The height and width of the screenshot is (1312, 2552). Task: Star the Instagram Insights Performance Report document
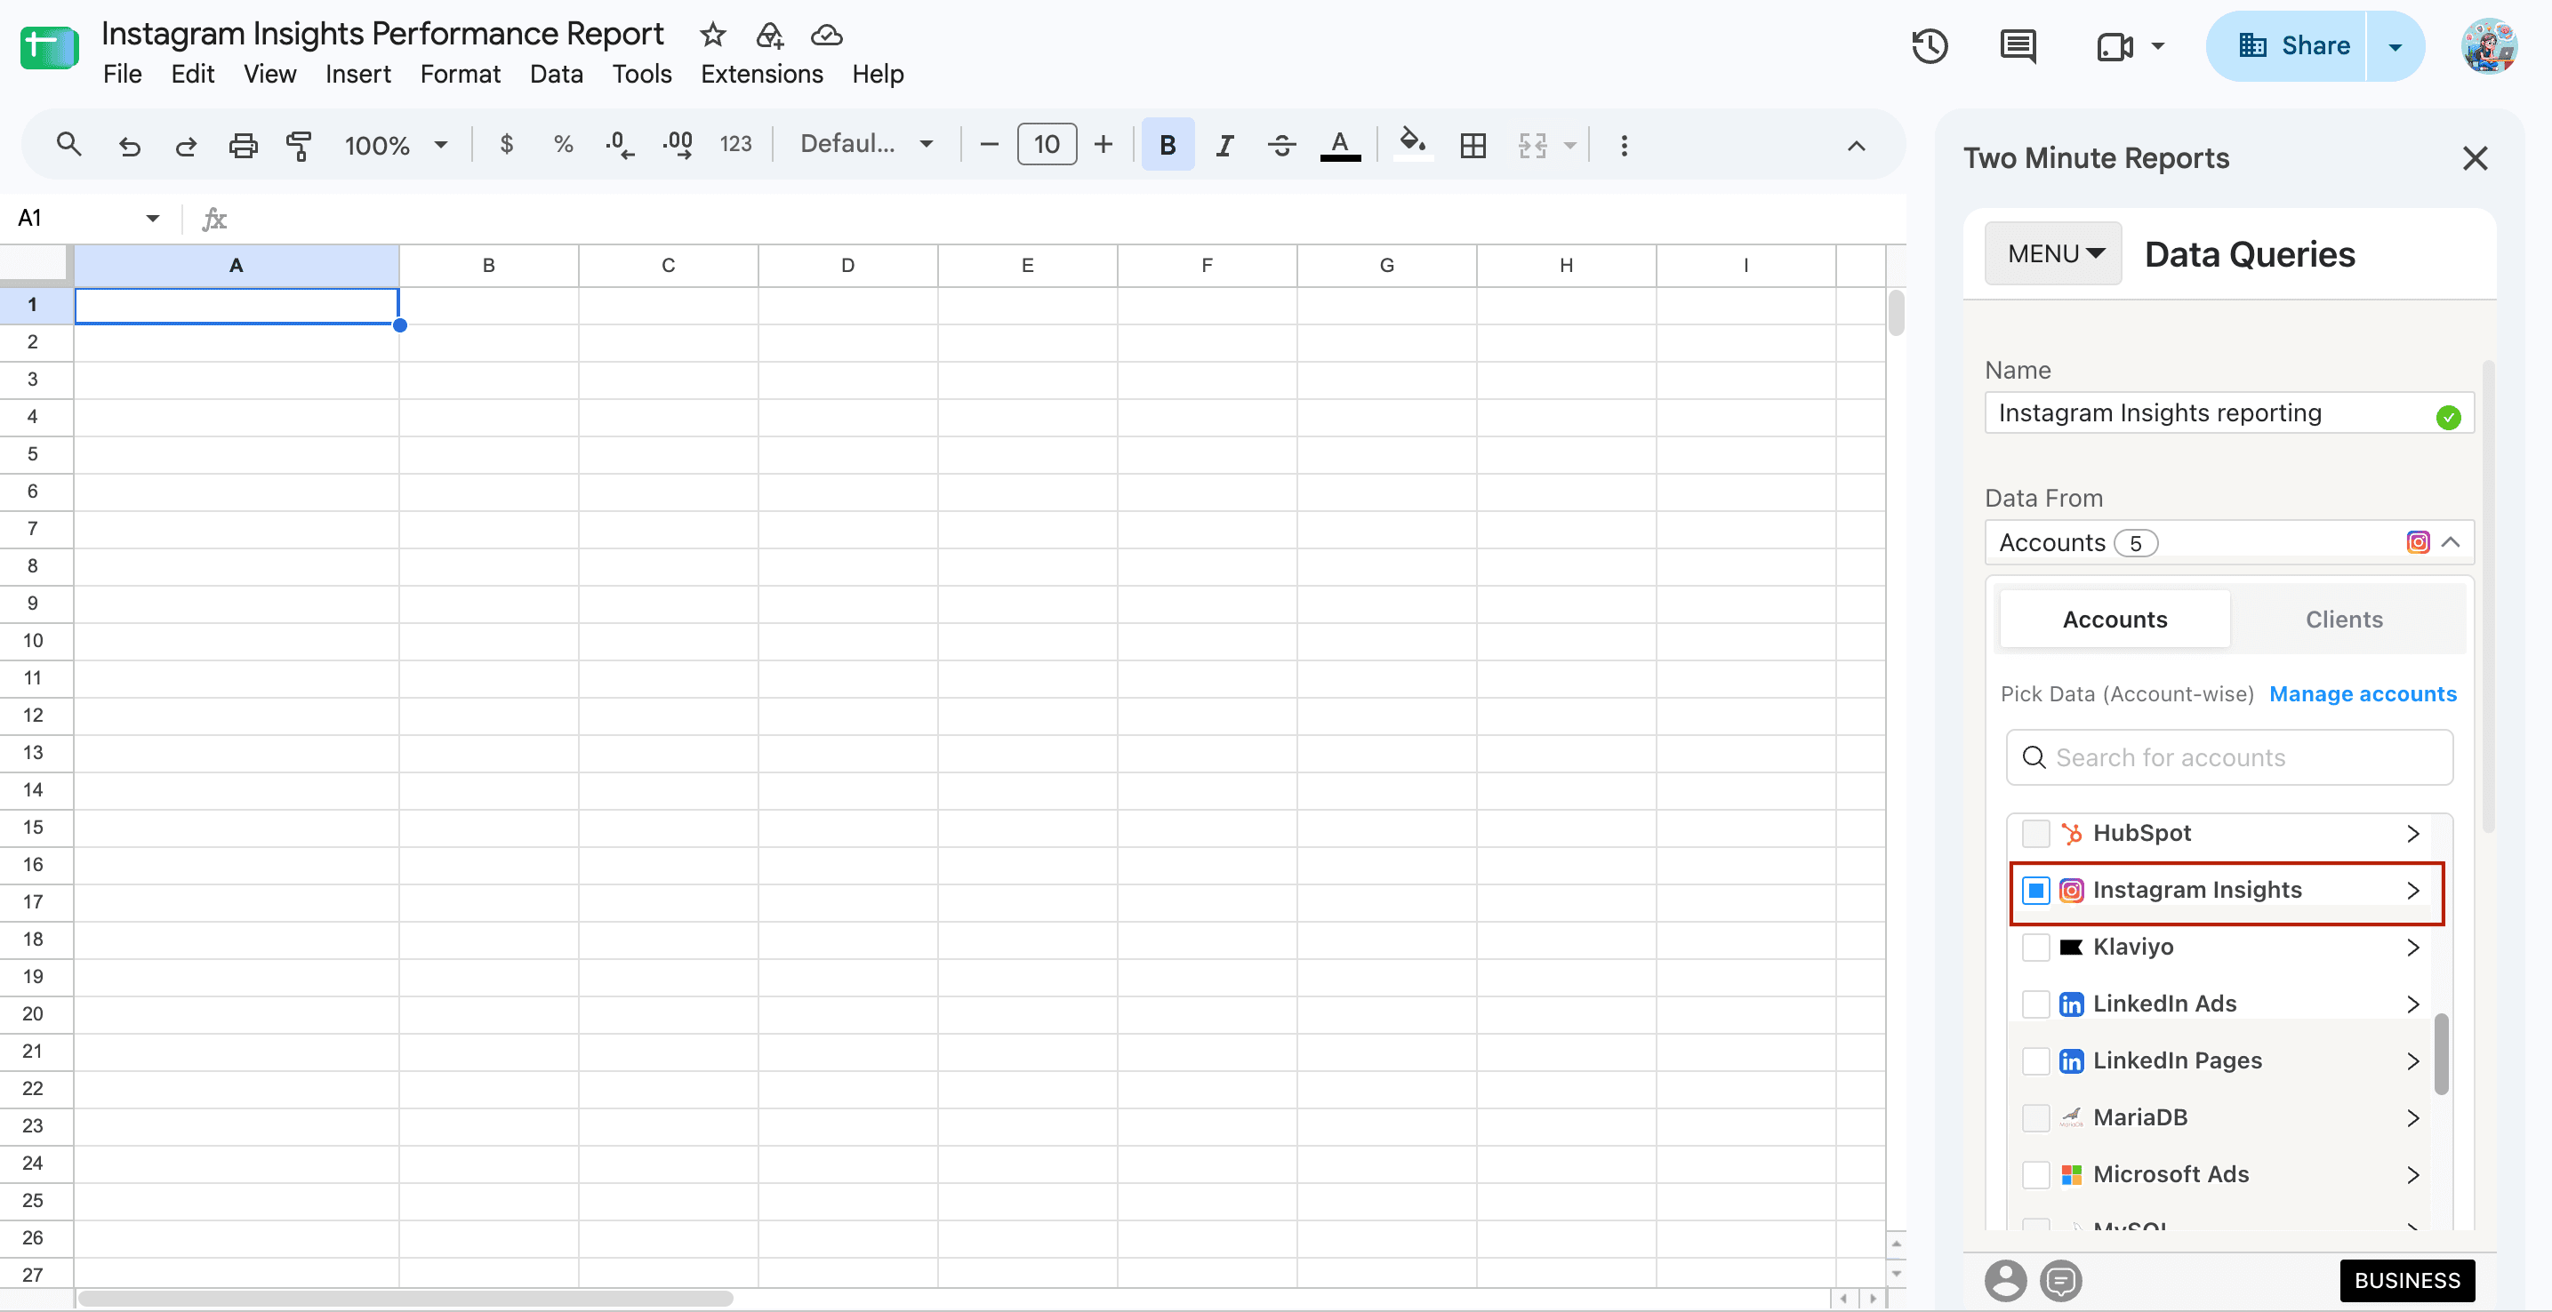click(x=712, y=36)
